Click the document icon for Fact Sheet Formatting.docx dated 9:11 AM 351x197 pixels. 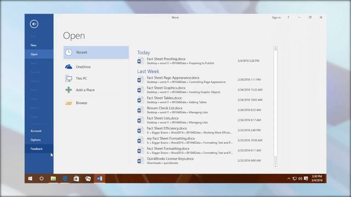click(x=140, y=150)
